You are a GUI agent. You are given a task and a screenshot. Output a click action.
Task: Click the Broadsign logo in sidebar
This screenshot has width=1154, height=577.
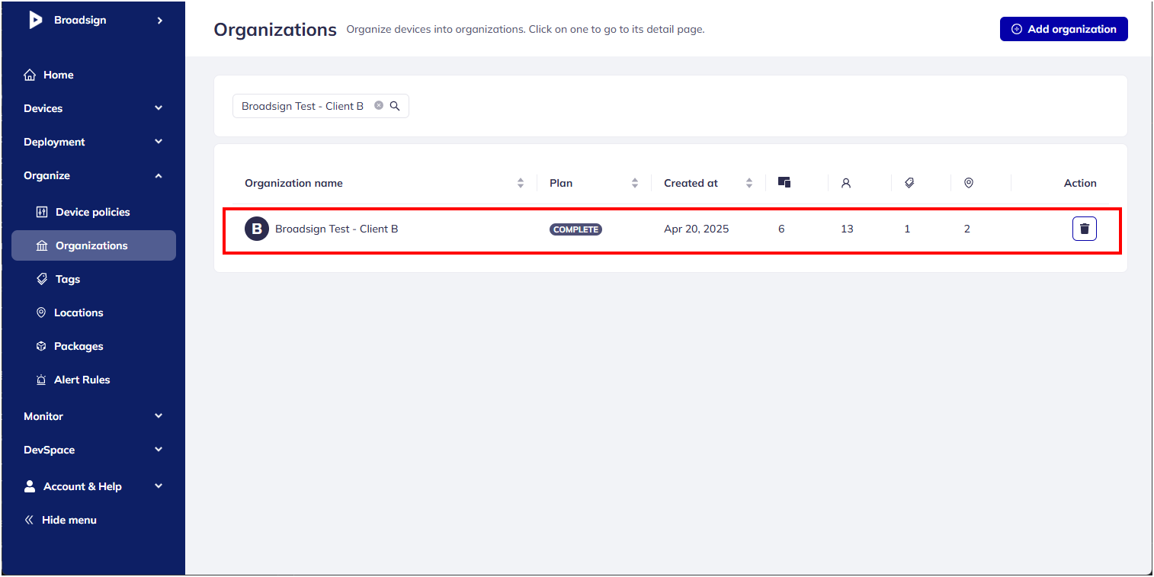[x=36, y=21]
